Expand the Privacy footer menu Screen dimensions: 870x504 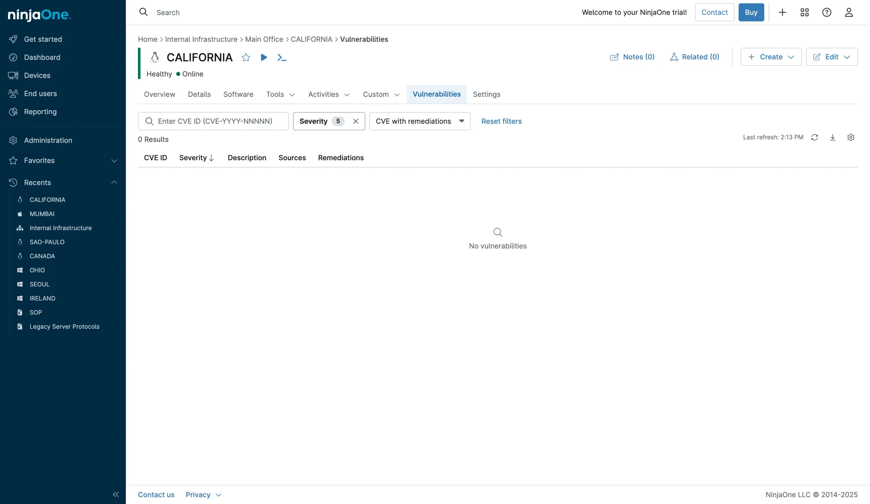pos(203,494)
